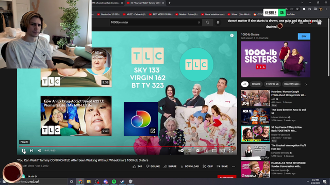Open literal subathon bookmark
Viewport: 330px width, 185px height.
pos(213,14)
